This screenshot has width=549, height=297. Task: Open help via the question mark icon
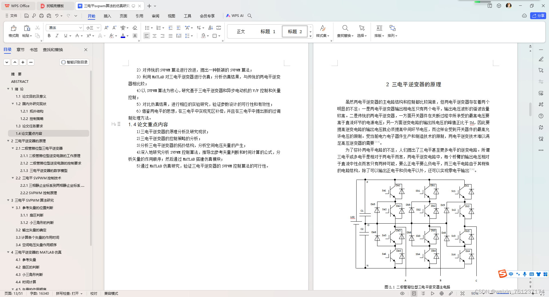[541, 116]
